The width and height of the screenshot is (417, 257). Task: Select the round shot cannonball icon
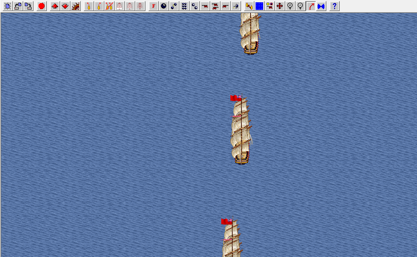coord(163,6)
